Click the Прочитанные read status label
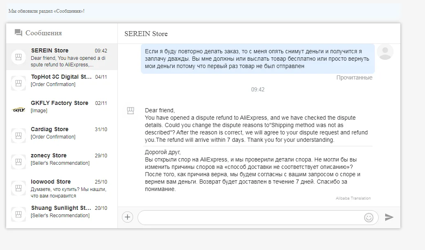Viewport: 425px width, 250px height. [354, 77]
